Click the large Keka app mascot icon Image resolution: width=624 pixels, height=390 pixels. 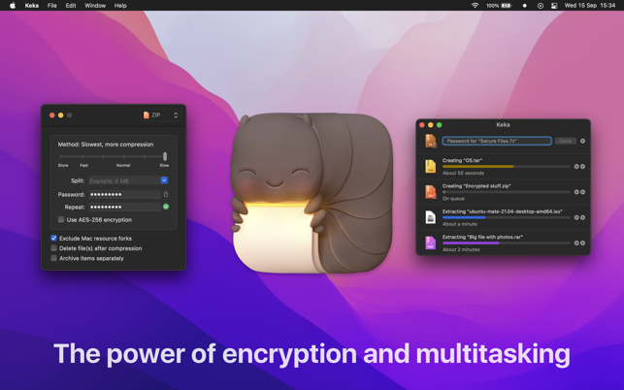point(312,193)
